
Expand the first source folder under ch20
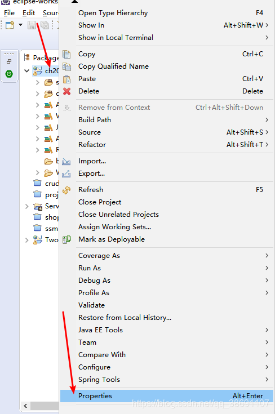pyautogui.click(x=38, y=82)
